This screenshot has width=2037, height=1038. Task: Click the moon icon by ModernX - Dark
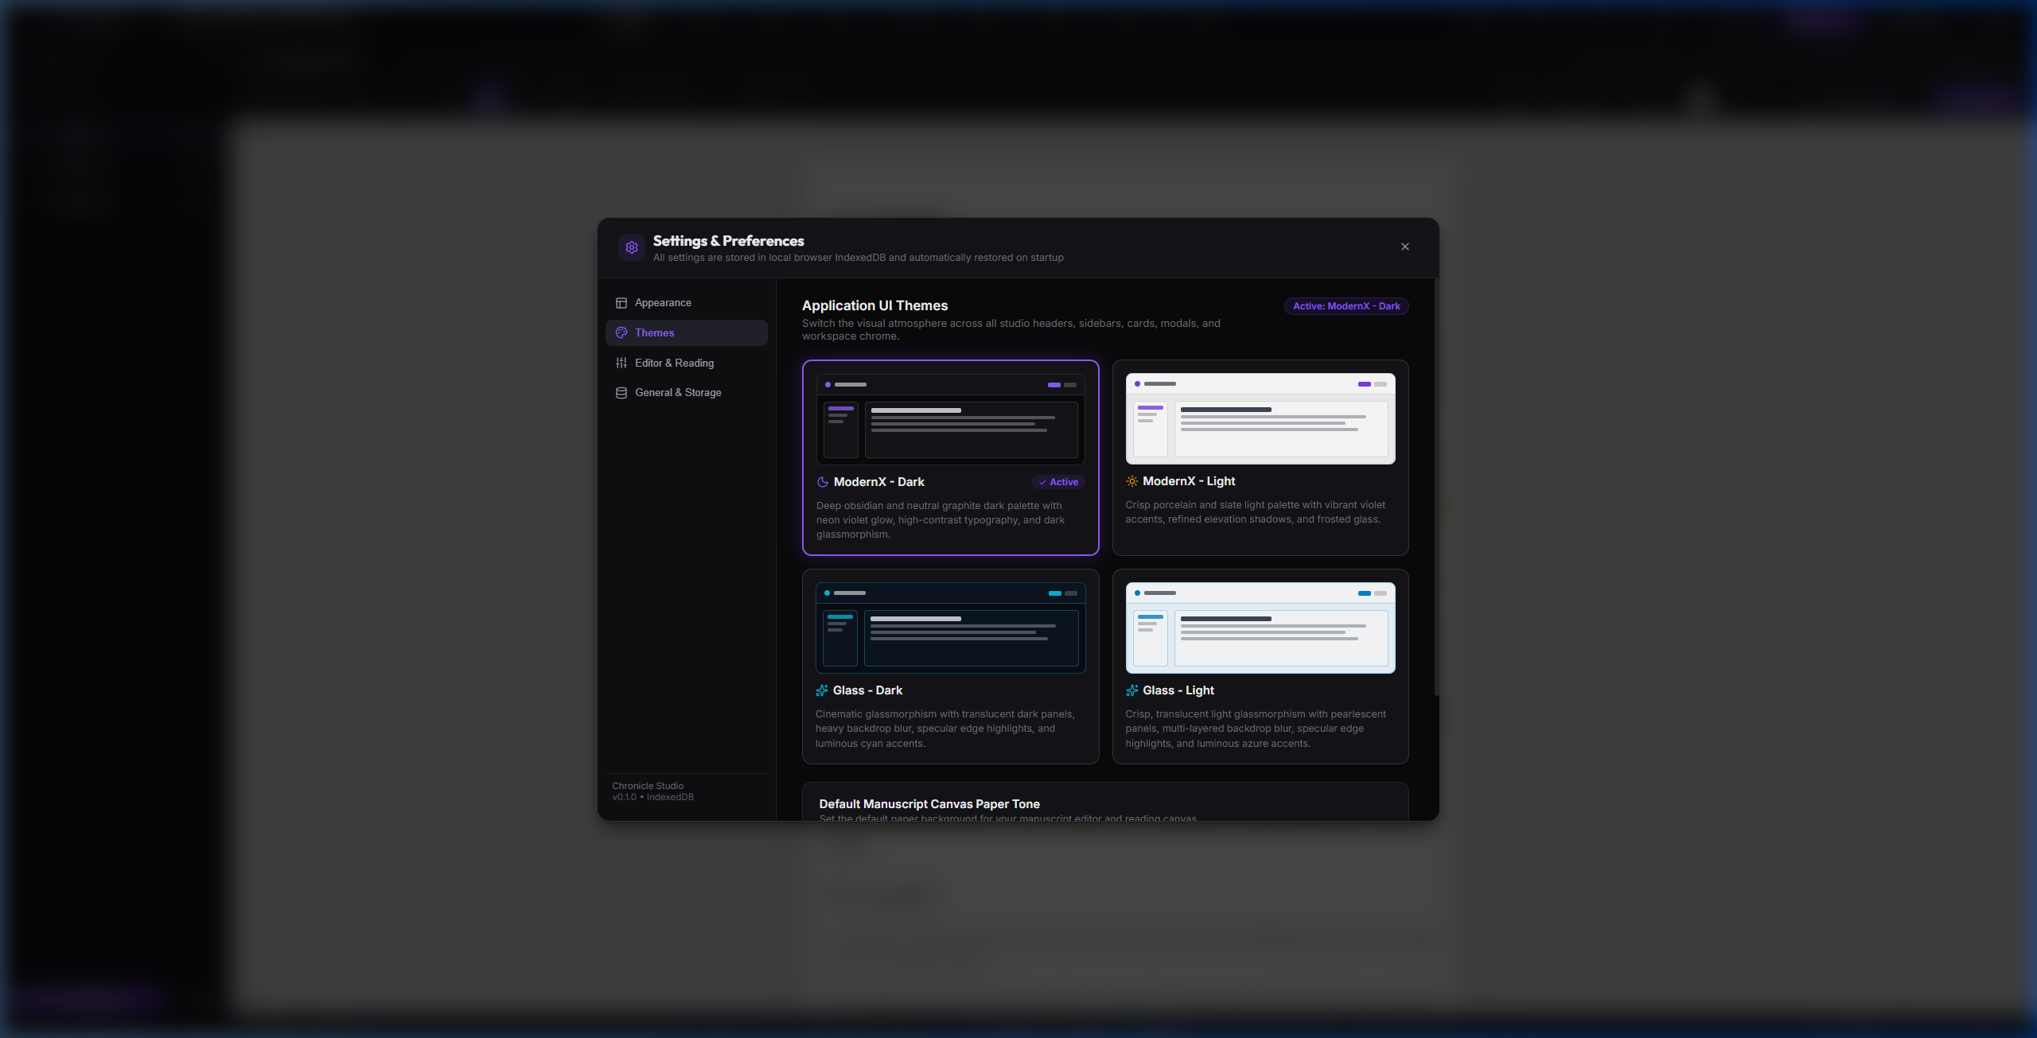coord(823,482)
